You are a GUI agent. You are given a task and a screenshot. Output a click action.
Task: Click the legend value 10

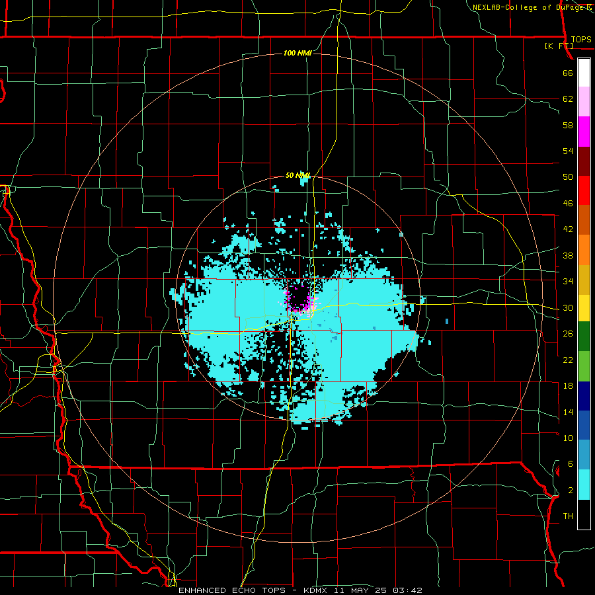point(568,438)
